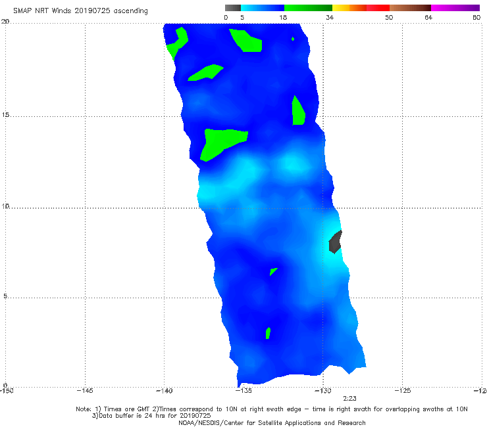
Task: Click the green patch near 15N, -132
Action: tap(298, 111)
